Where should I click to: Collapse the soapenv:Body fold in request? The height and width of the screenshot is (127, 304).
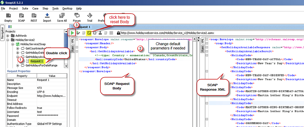click(x=77, y=47)
